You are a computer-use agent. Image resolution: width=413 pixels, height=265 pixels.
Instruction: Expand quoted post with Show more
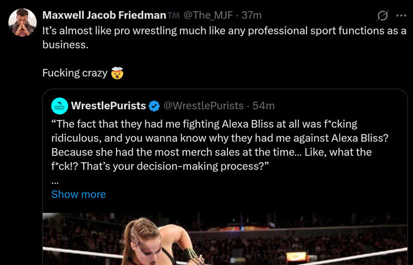click(78, 194)
